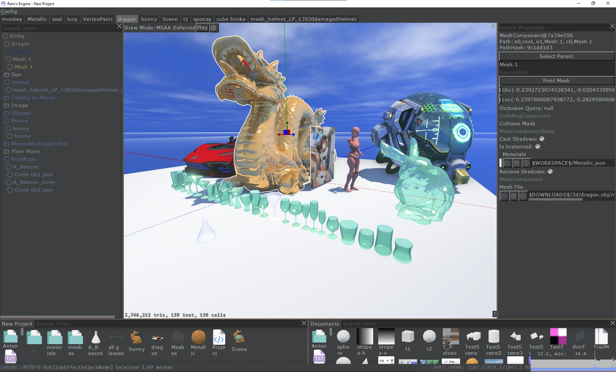Toggle Is Instanced checkbox
Image resolution: width=616 pixels, height=372 pixels.
[x=538, y=146]
